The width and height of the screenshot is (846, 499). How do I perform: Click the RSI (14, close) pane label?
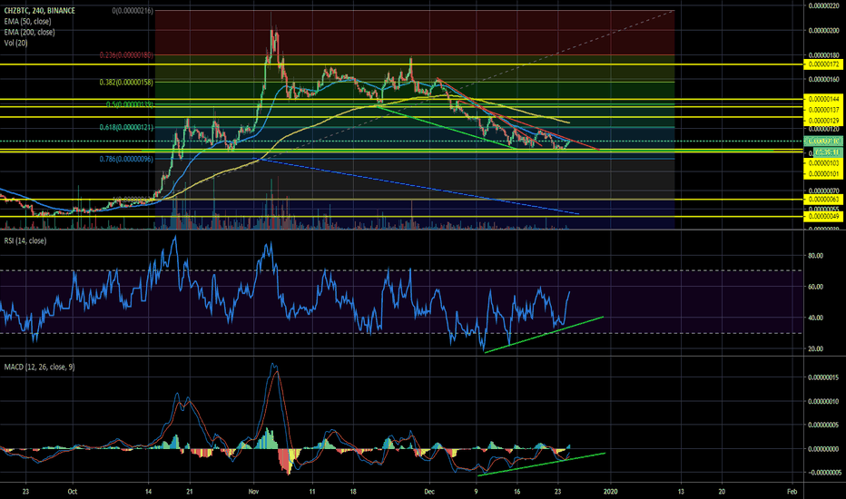click(25, 240)
